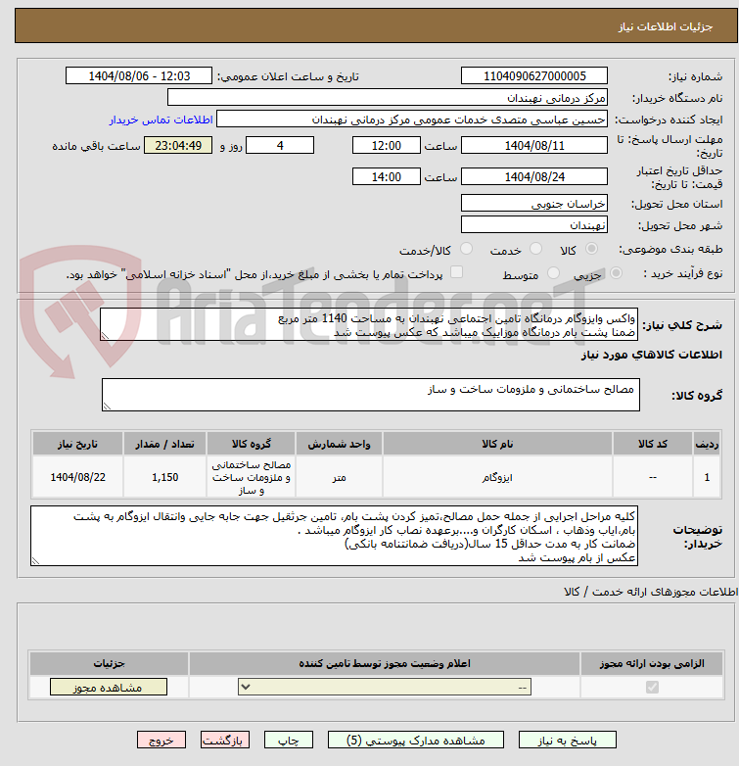Click the گروه کالا text area
The width and height of the screenshot is (739, 766).
coord(371,395)
